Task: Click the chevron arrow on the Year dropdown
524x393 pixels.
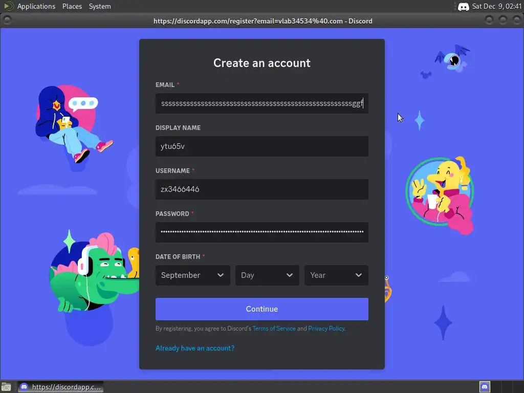Action: pyautogui.click(x=359, y=275)
